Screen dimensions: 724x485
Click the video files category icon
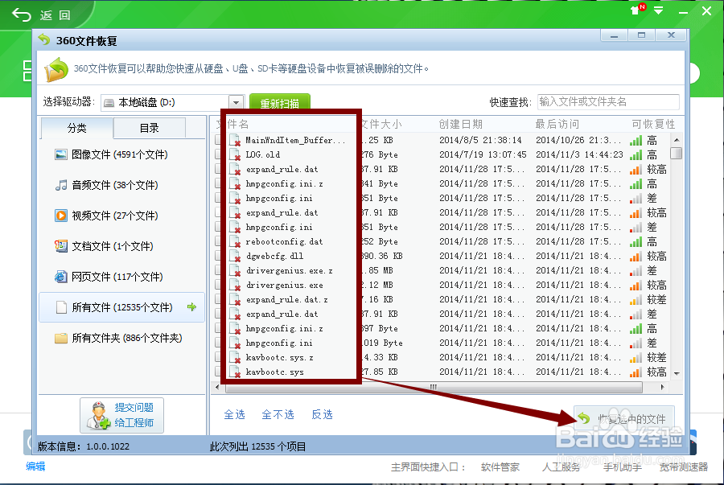point(61,216)
